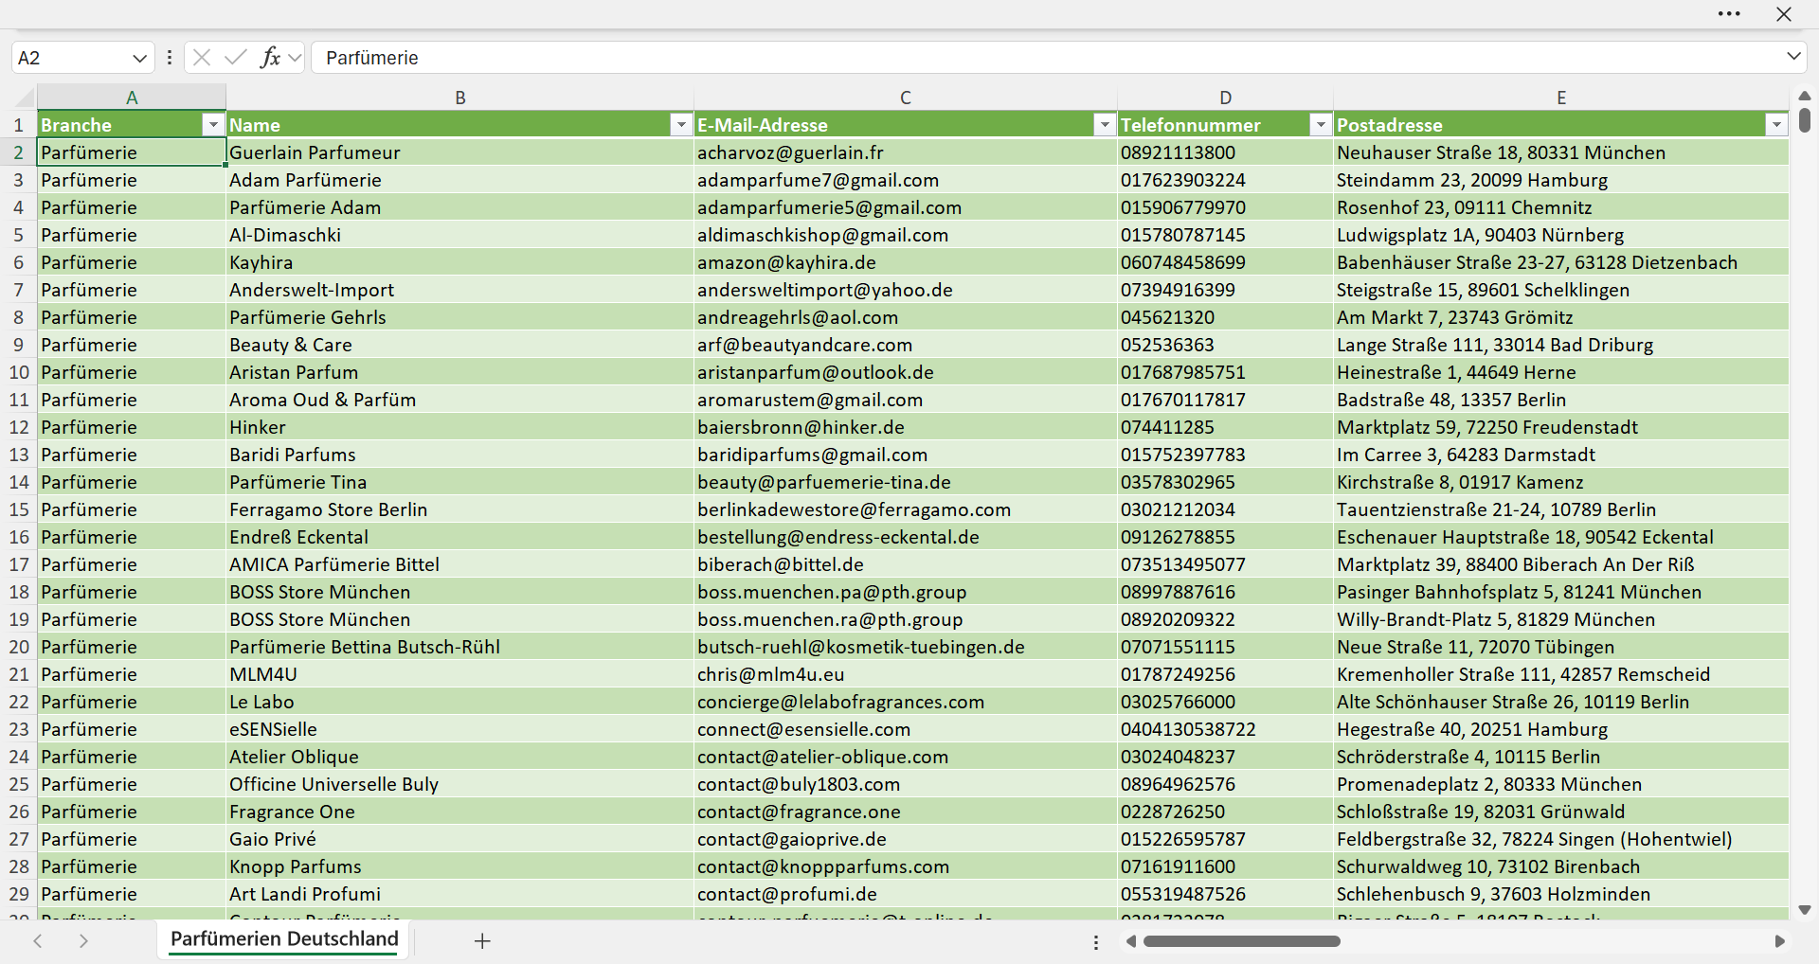Click the confirm formula checkmark icon

coord(236,58)
